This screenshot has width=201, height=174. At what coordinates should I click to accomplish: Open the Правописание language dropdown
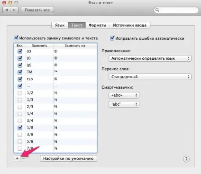(x=150, y=58)
